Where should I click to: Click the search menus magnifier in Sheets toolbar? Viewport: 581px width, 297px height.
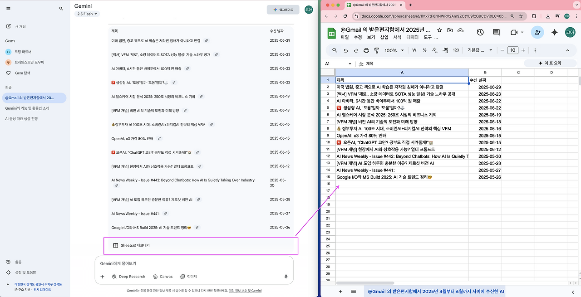click(335, 50)
